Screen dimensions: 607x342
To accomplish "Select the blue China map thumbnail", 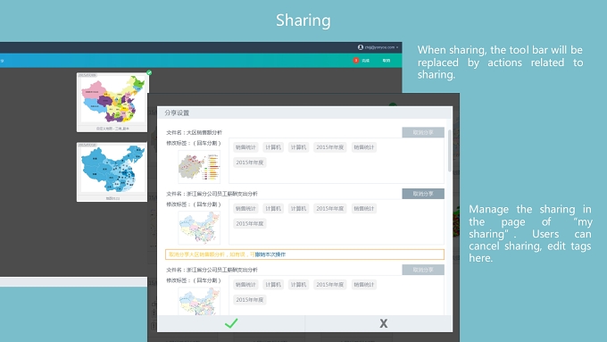I will click(x=112, y=171).
